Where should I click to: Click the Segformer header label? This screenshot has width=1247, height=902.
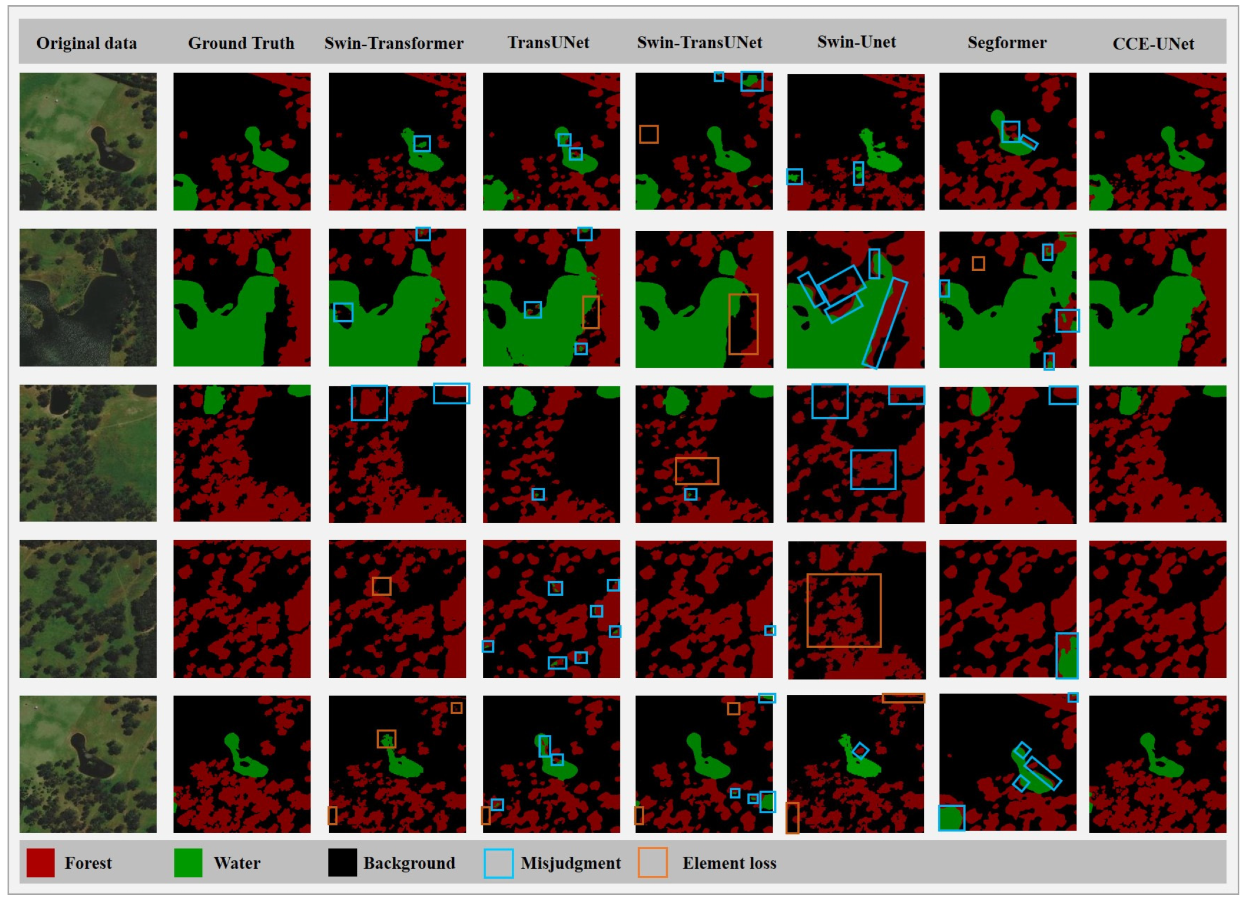[1007, 42]
